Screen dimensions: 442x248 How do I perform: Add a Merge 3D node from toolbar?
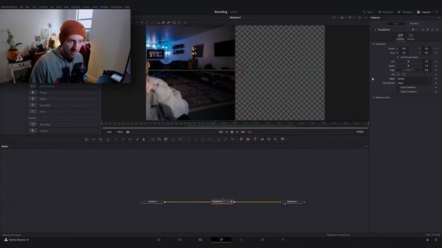click(x=262, y=139)
